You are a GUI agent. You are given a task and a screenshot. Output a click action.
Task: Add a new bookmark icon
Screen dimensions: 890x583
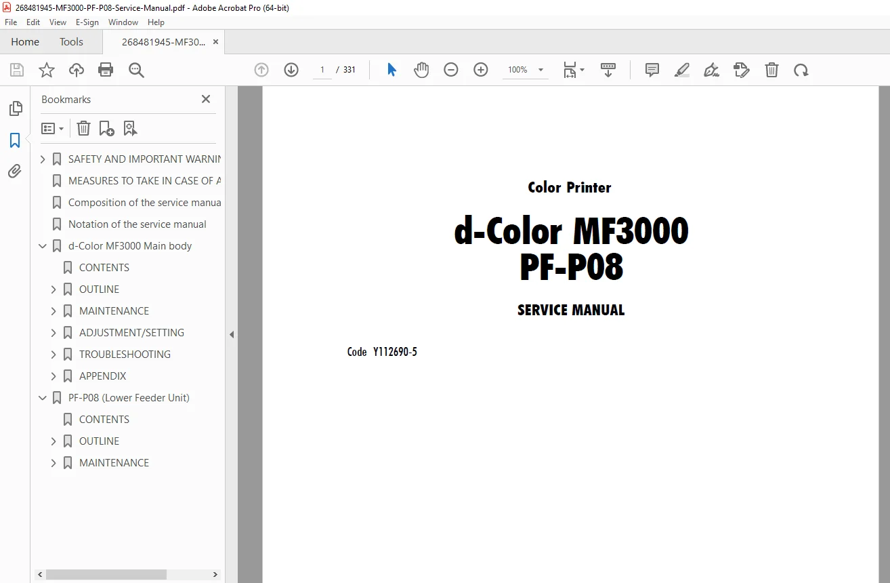(106, 128)
